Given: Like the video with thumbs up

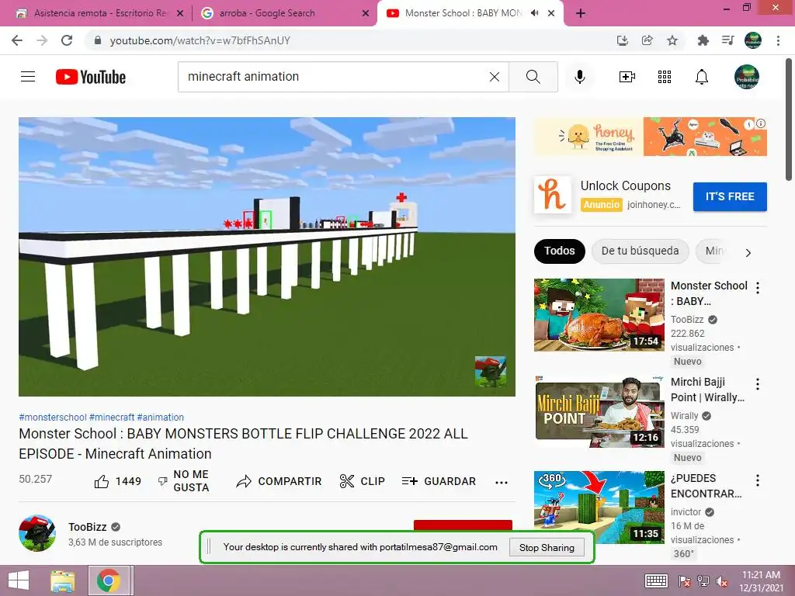Looking at the screenshot, I should tap(118, 481).
